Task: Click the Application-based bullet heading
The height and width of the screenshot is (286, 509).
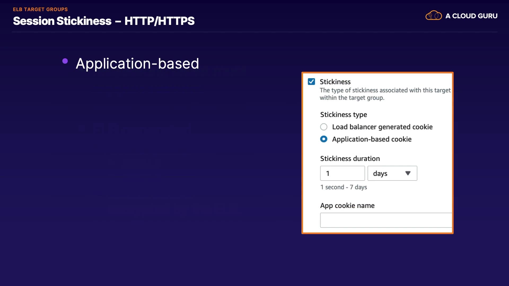Action: (137, 64)
